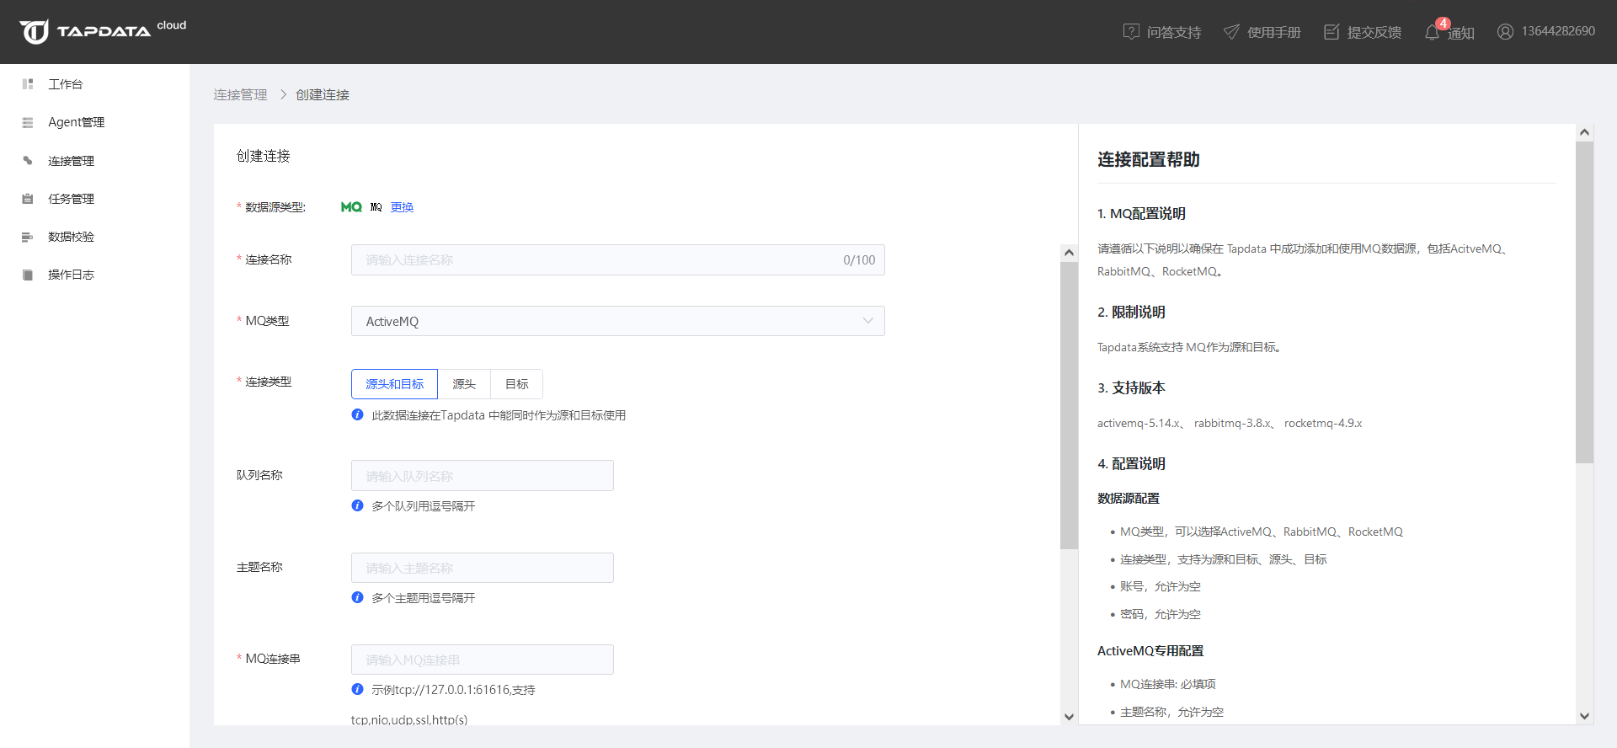Screen dimensions: 1617x748
Task: Select 源头 connection type option
Action: click(x=464, y=384)
